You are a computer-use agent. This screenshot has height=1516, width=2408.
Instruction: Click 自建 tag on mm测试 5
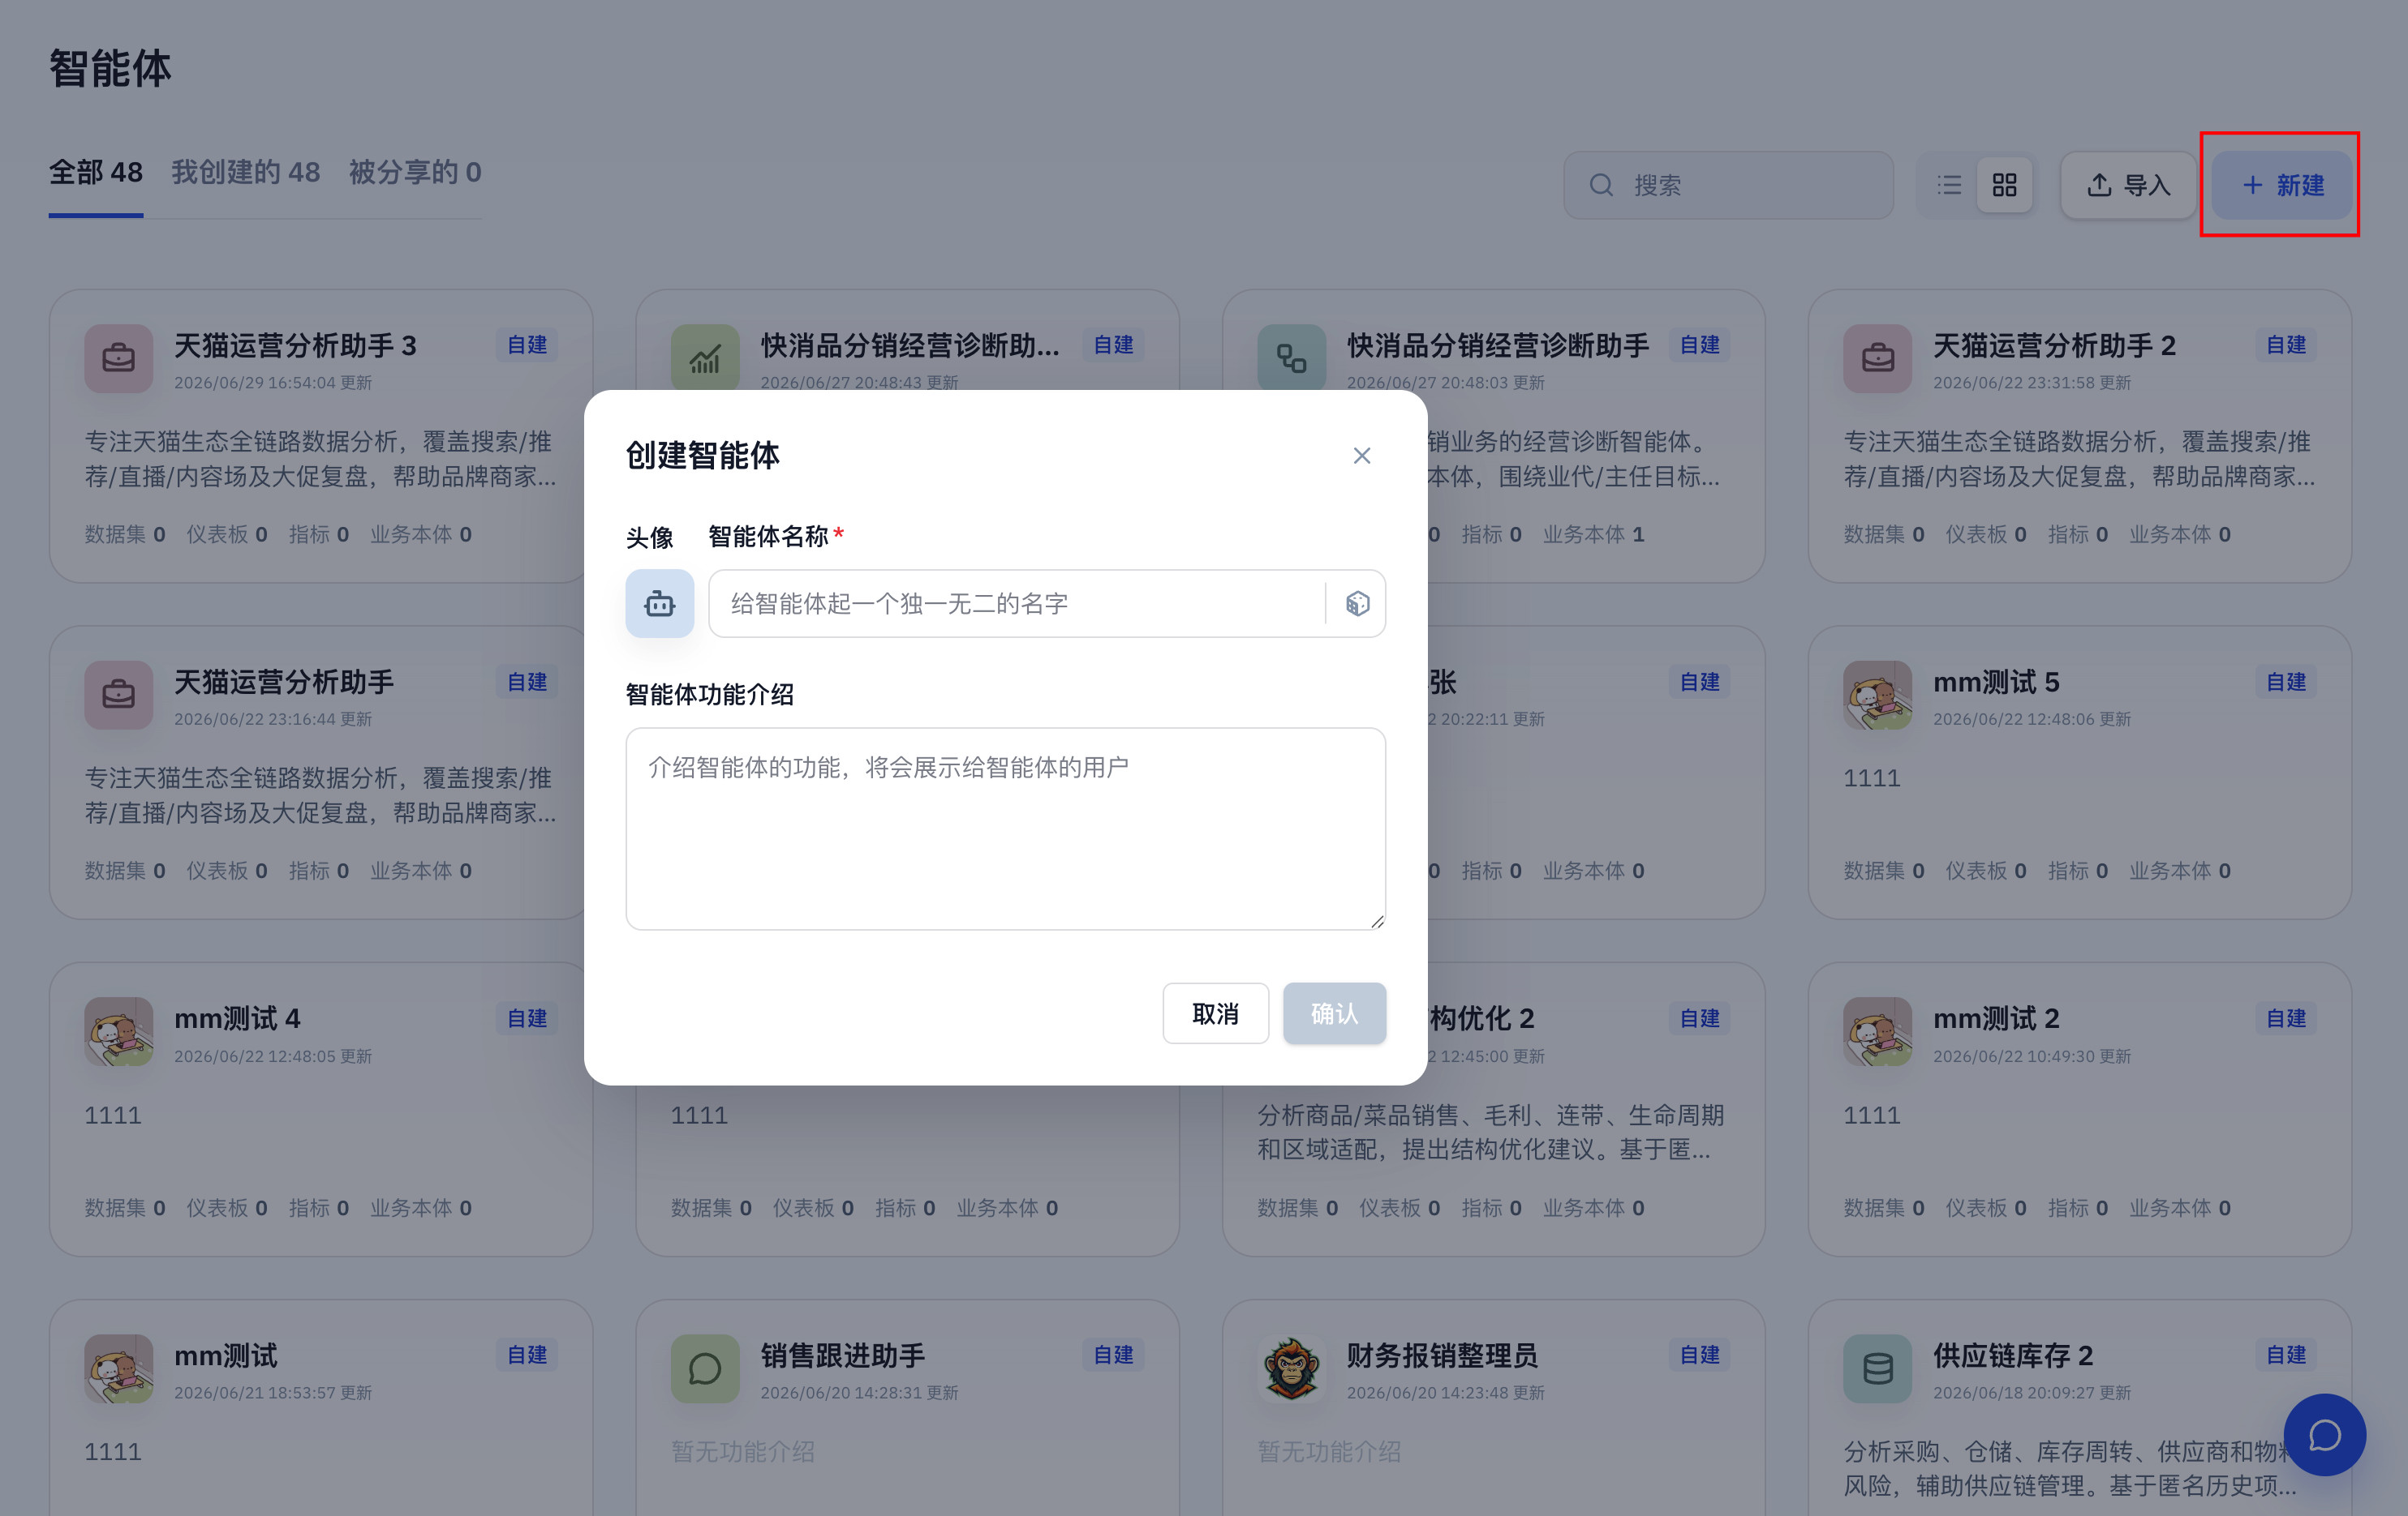2286,682
